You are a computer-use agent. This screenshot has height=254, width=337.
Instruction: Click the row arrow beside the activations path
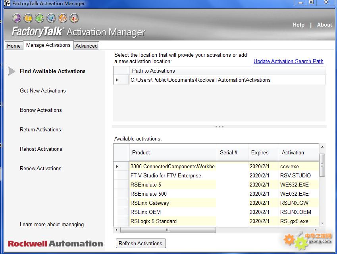(117, 80)
